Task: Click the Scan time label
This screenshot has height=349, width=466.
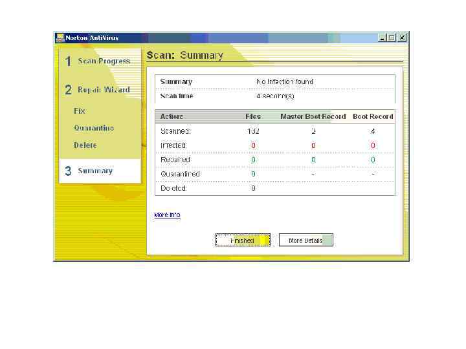Action: pos(177,96)
